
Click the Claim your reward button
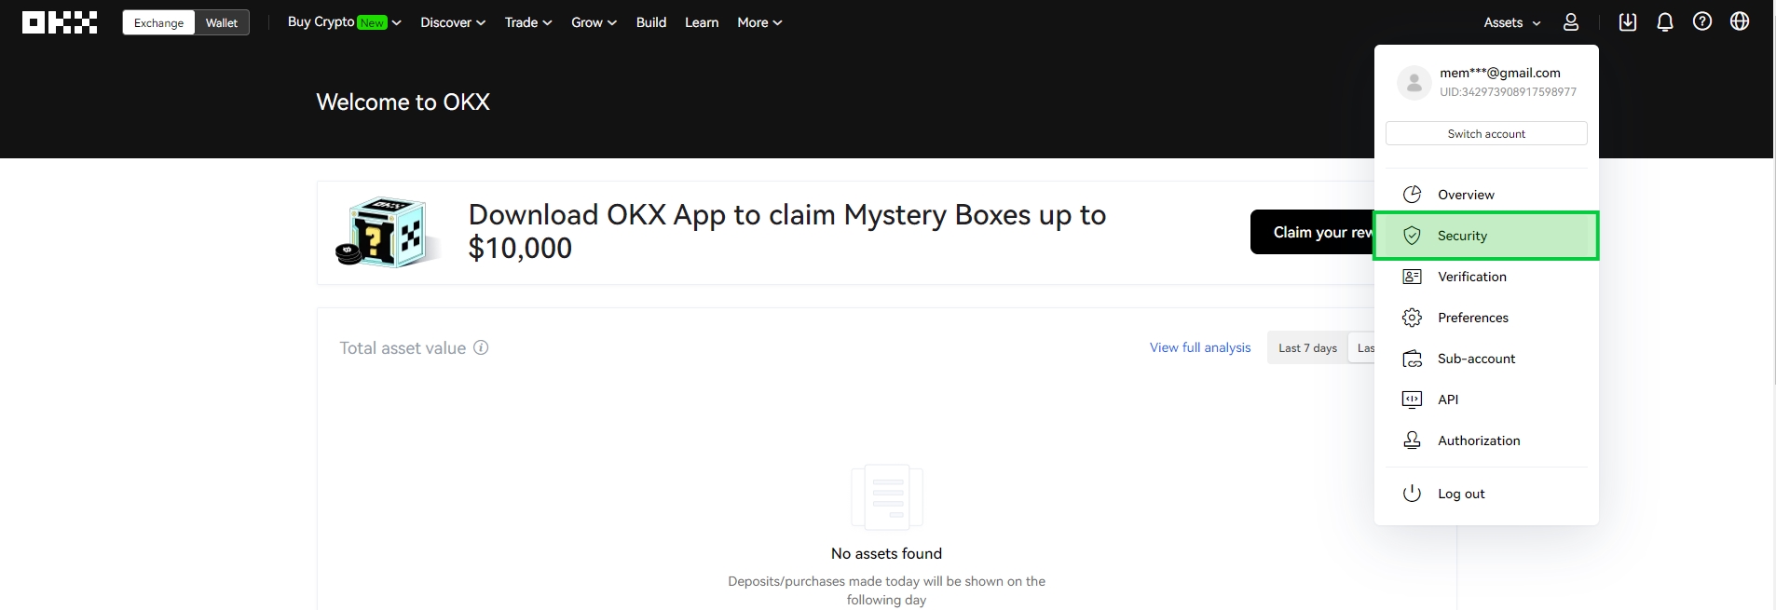(x=1312, y=232)
